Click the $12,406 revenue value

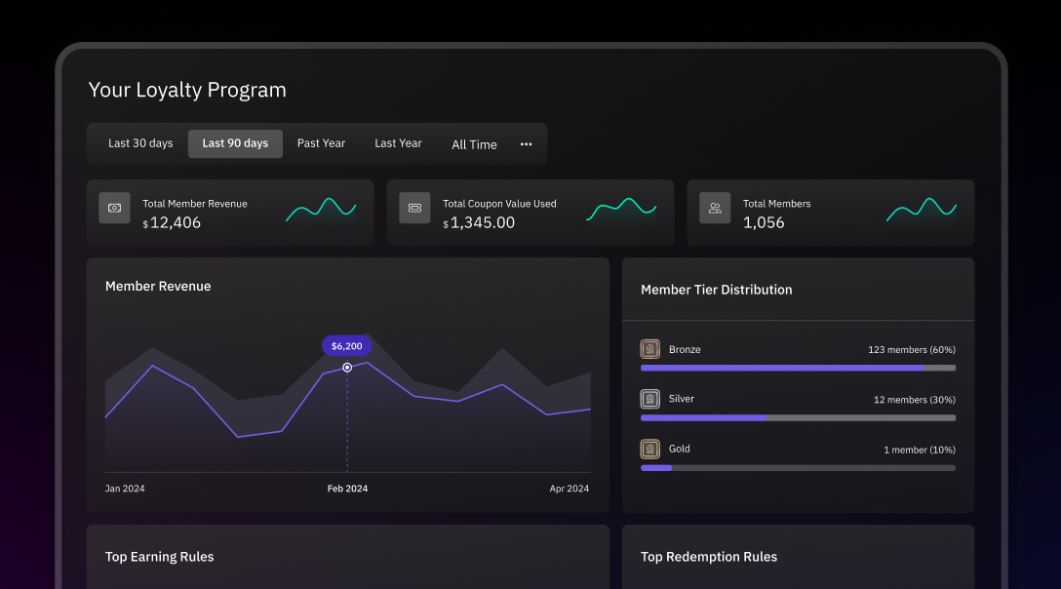click(172, 222)
